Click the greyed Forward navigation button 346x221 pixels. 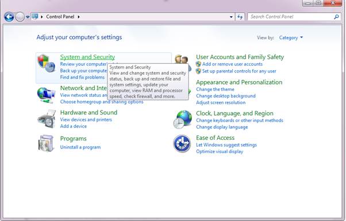pos(20,17)
